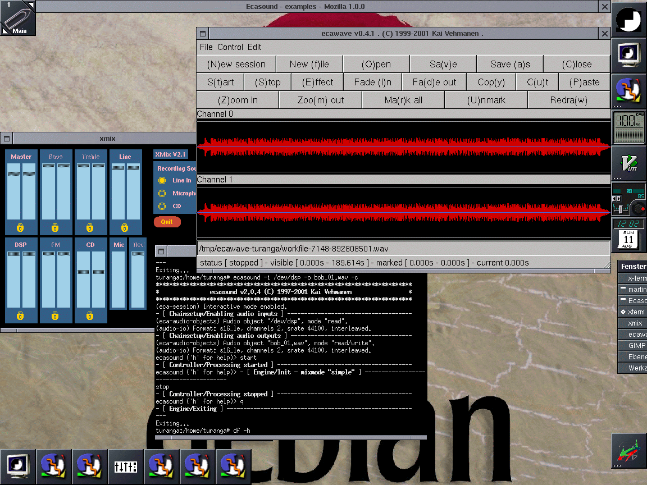This screenshot has width=647, height=485.
Task: Launch Vim from the dock icon
Action: (x=628, y=163)
